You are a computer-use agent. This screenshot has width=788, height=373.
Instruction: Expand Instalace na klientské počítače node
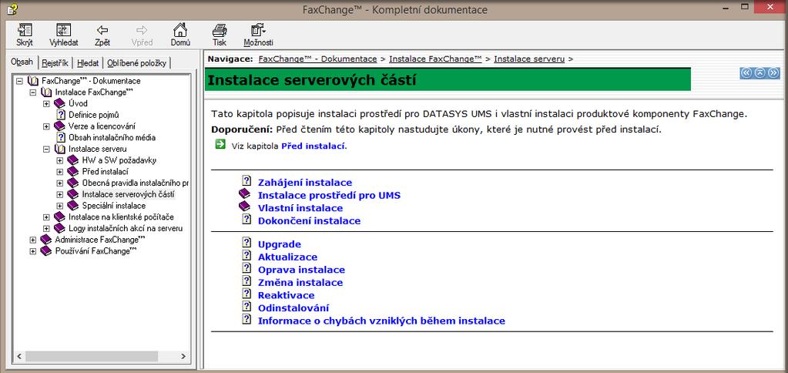46,217
